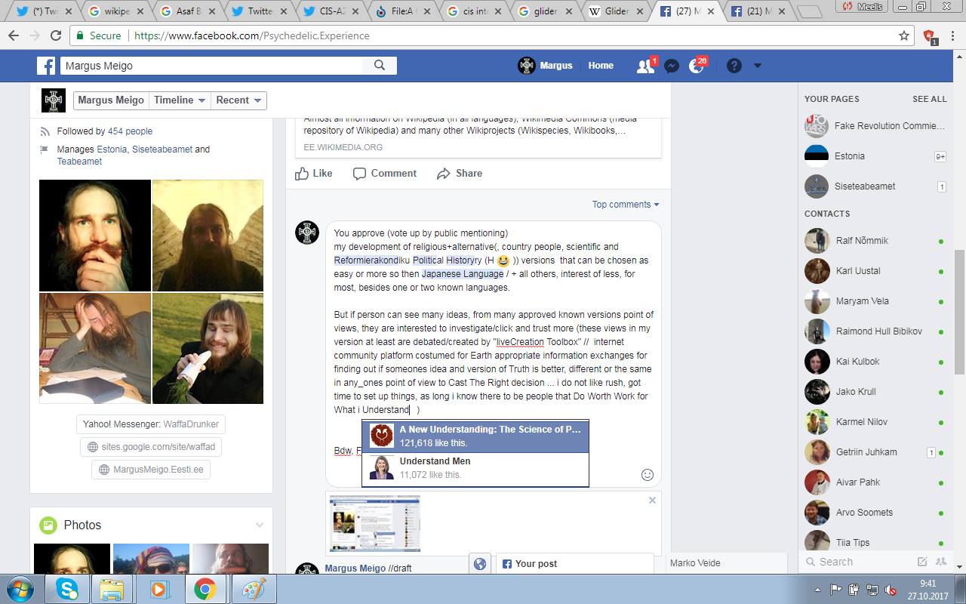Screen dimensions: 966x604
Task: Click the small profile icon beside Margus Meigo button
Action: click(54, 100)
